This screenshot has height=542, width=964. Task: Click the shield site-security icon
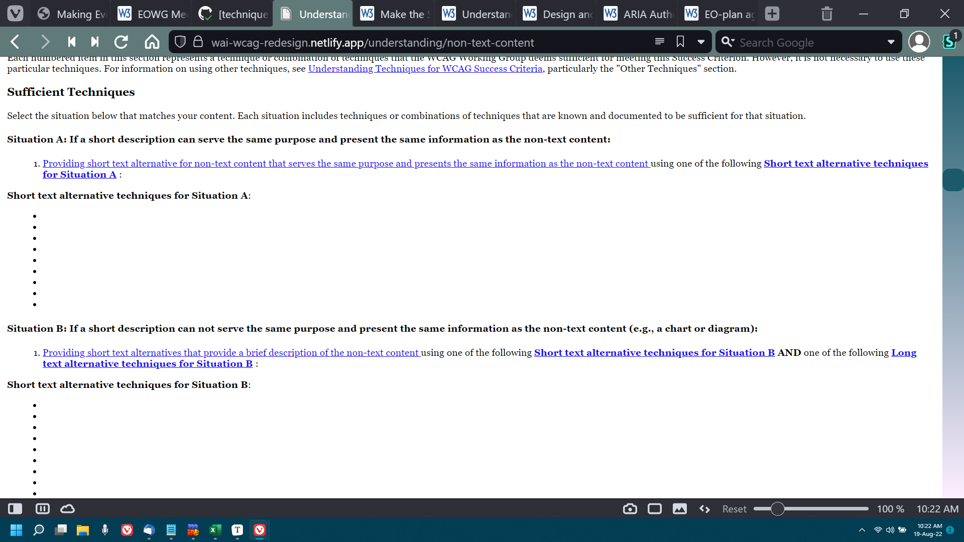180,42
